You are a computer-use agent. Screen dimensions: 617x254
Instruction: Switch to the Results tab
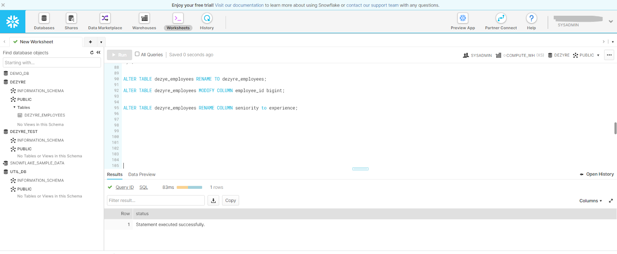115,175
